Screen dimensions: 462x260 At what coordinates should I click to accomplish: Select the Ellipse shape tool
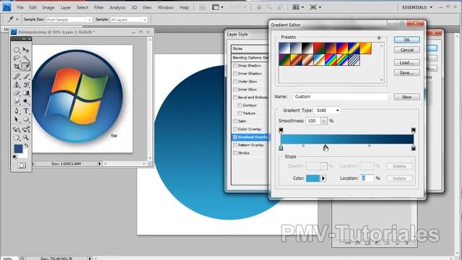coord(26,120)
